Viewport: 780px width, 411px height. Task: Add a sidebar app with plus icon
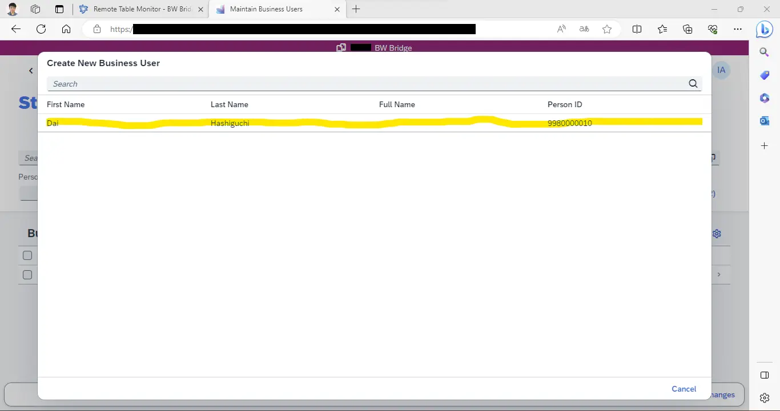765,146
